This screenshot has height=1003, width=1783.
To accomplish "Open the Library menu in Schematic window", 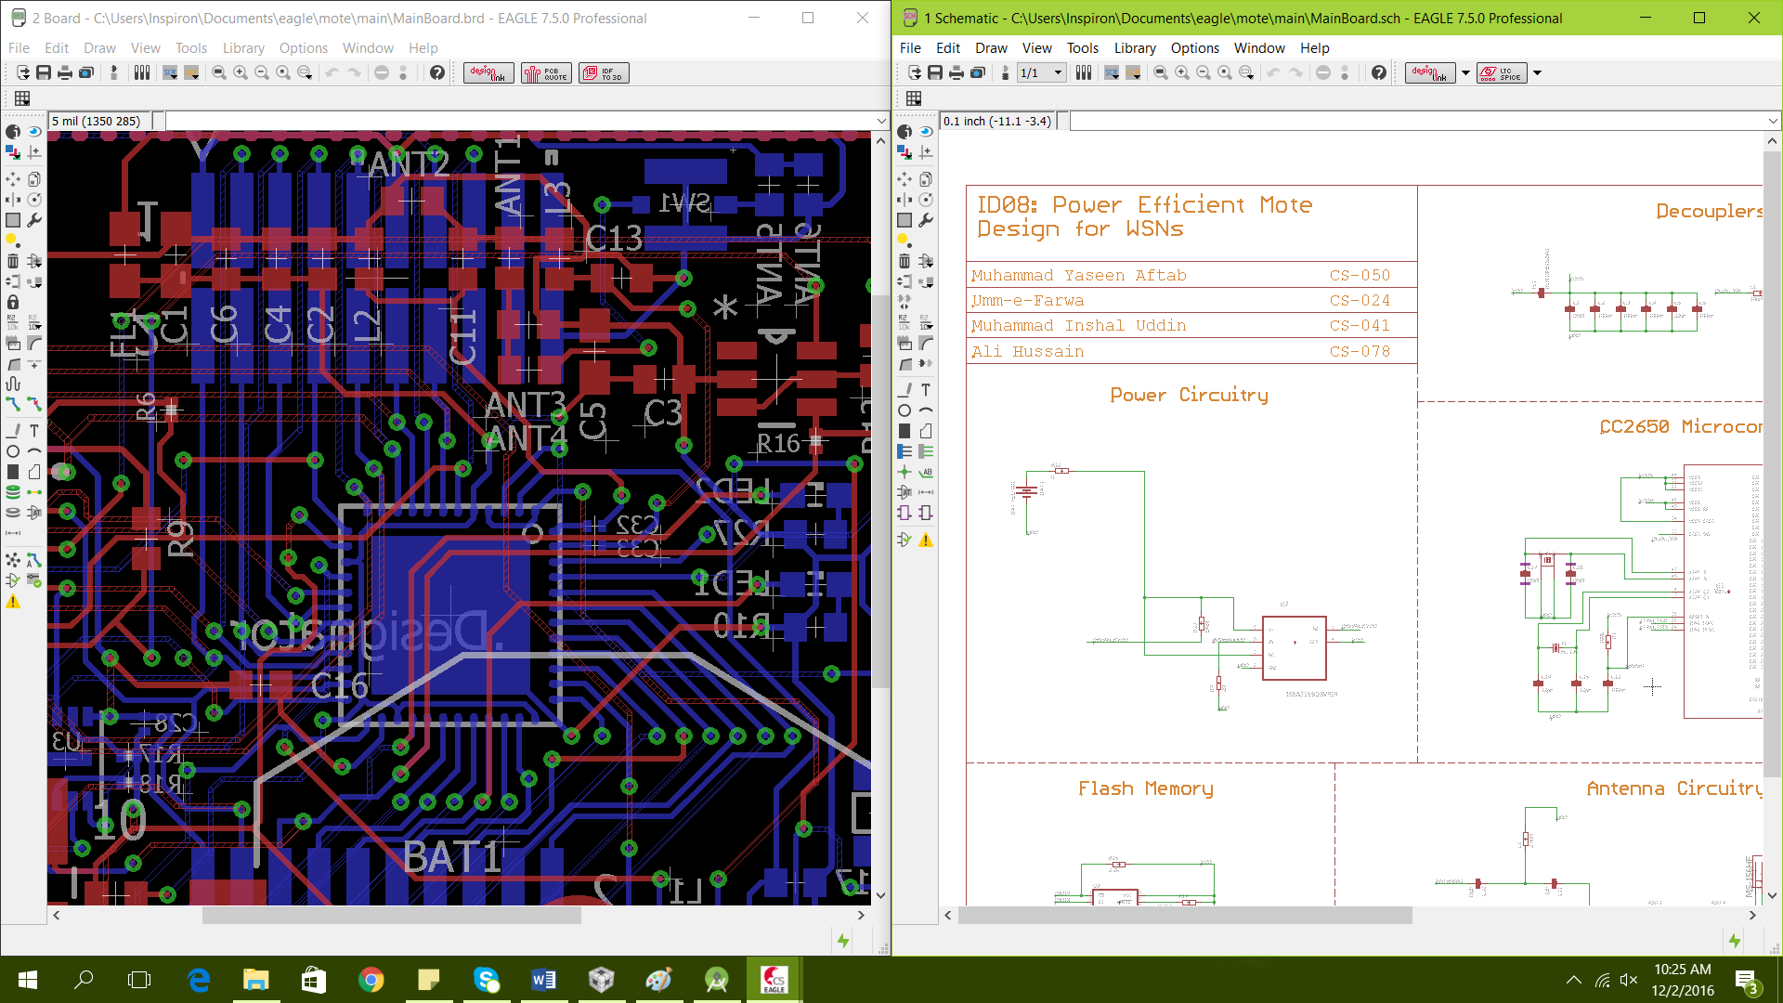I will 1135,47.
